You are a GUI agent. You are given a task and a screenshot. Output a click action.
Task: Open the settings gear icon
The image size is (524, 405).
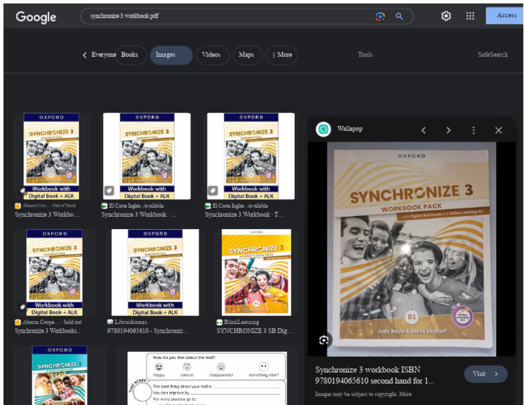click(x=446, y=16)
